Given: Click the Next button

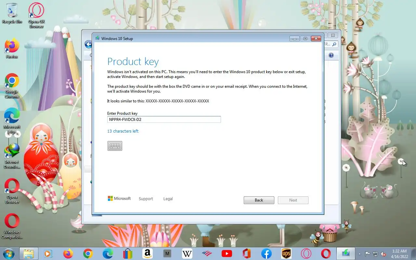Looking at the screenshot, I should [x=293, y=200].
